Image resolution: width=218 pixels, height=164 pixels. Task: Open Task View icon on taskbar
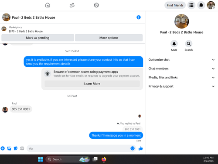point(95,159)
